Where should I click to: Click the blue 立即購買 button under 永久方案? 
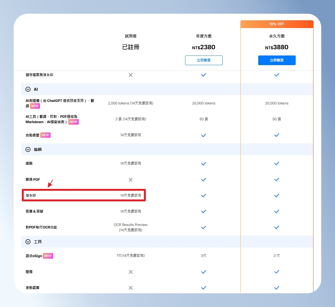pos(277,60)
